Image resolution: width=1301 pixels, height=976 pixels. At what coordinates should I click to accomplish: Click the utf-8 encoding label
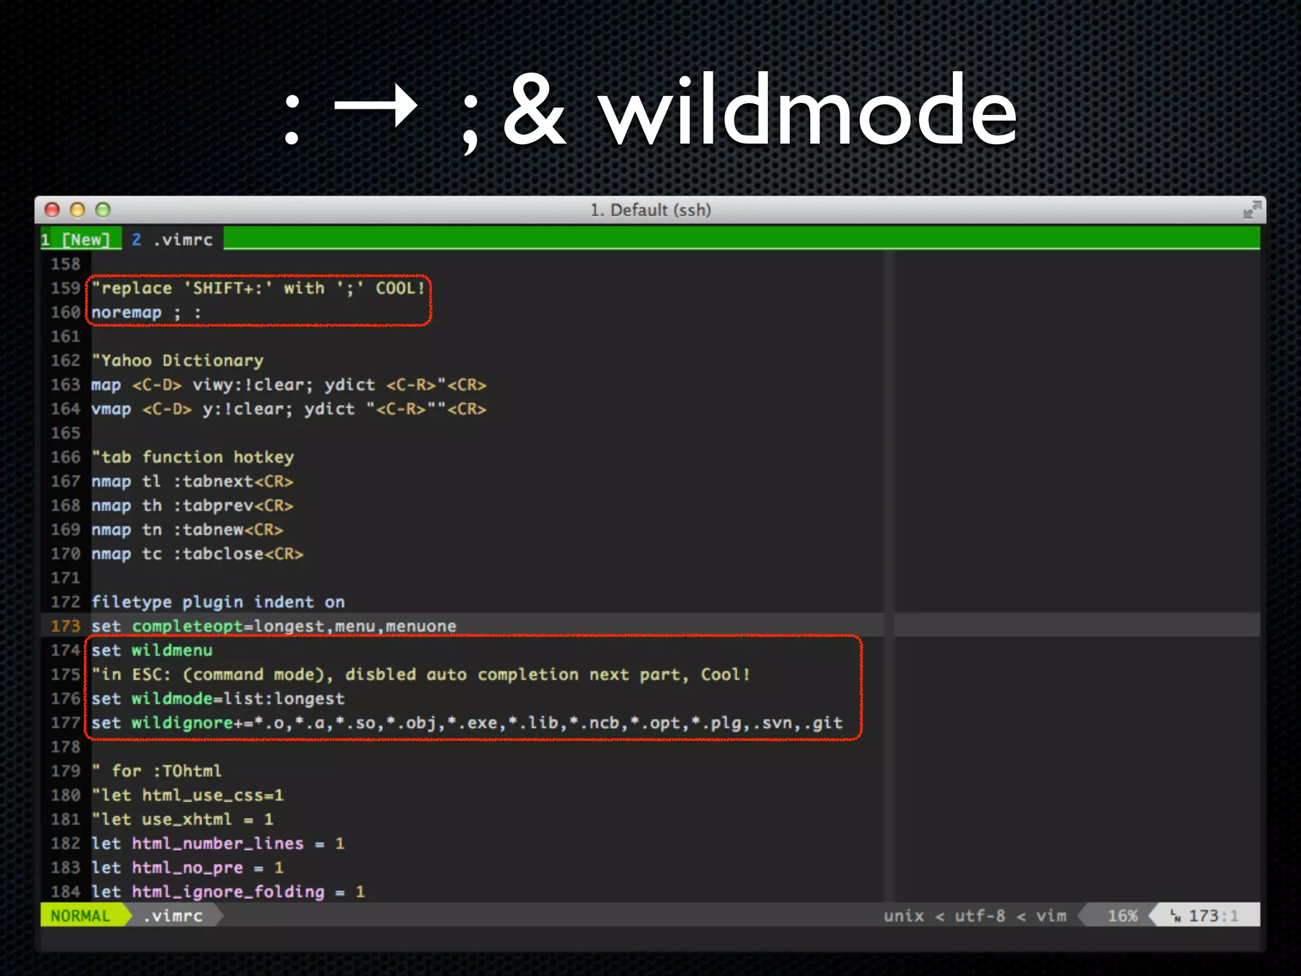[980, 916]
